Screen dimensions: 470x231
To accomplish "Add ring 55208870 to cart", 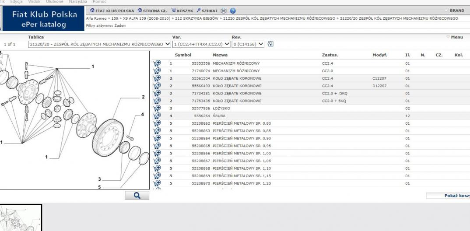I will pos(157,183).
